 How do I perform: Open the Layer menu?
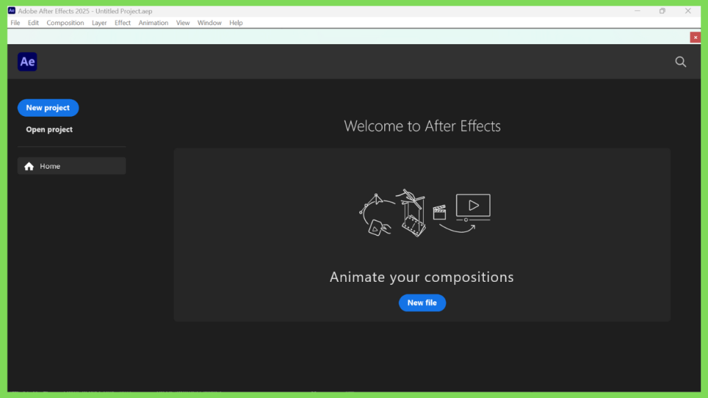99,23
